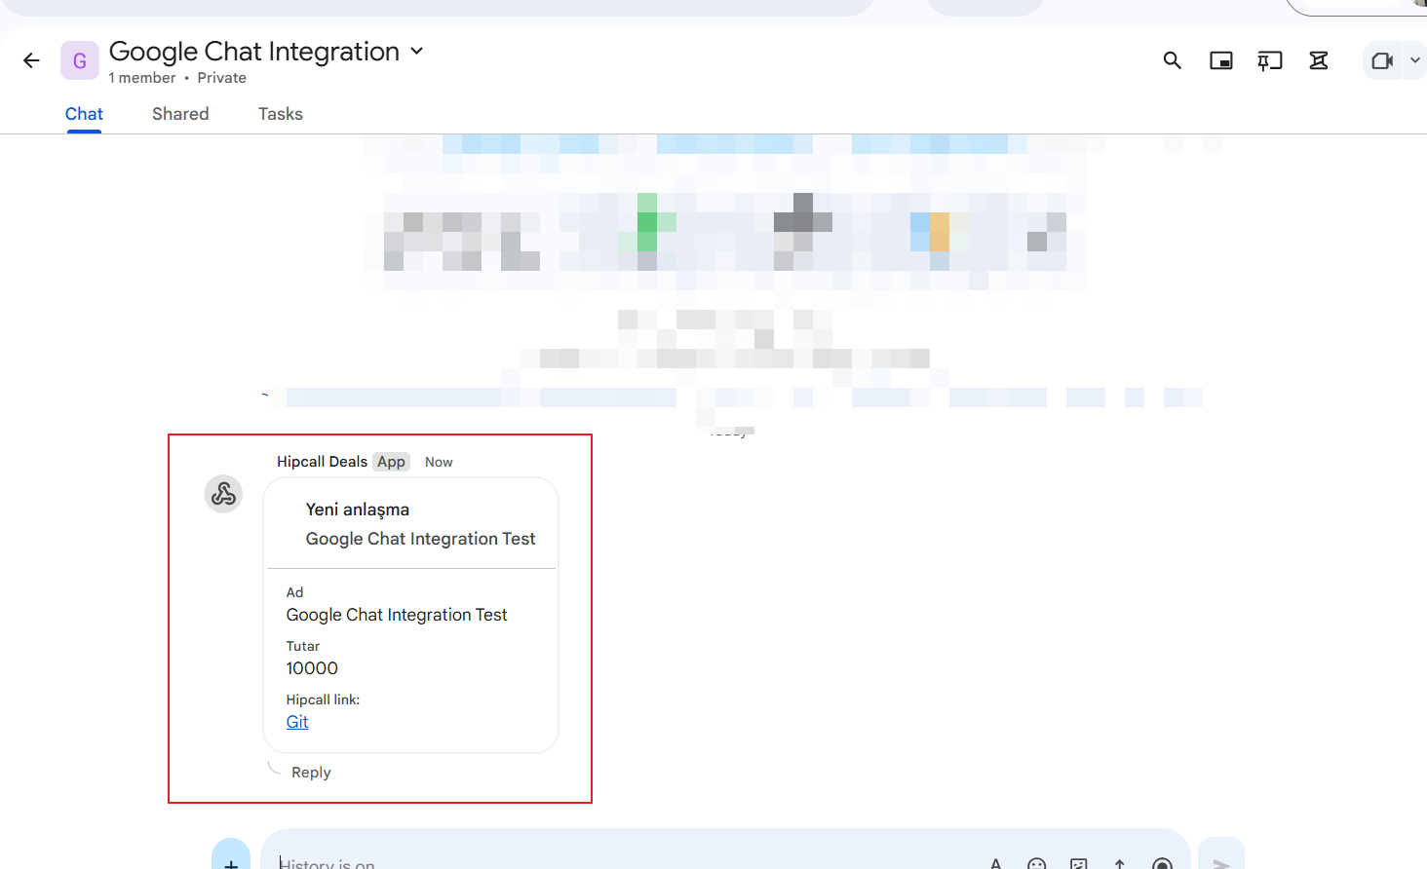1427x869 pixels.
Task: Click the 10000 amount value
Action: [x=312, y=668]
